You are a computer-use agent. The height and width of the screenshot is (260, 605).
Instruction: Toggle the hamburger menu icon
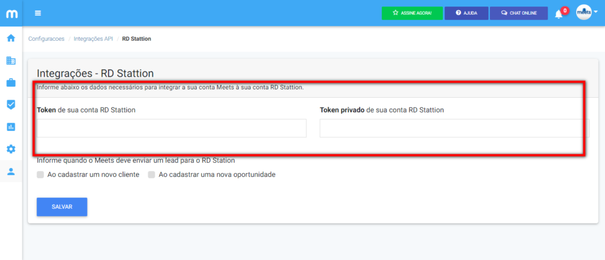[38, 13]
